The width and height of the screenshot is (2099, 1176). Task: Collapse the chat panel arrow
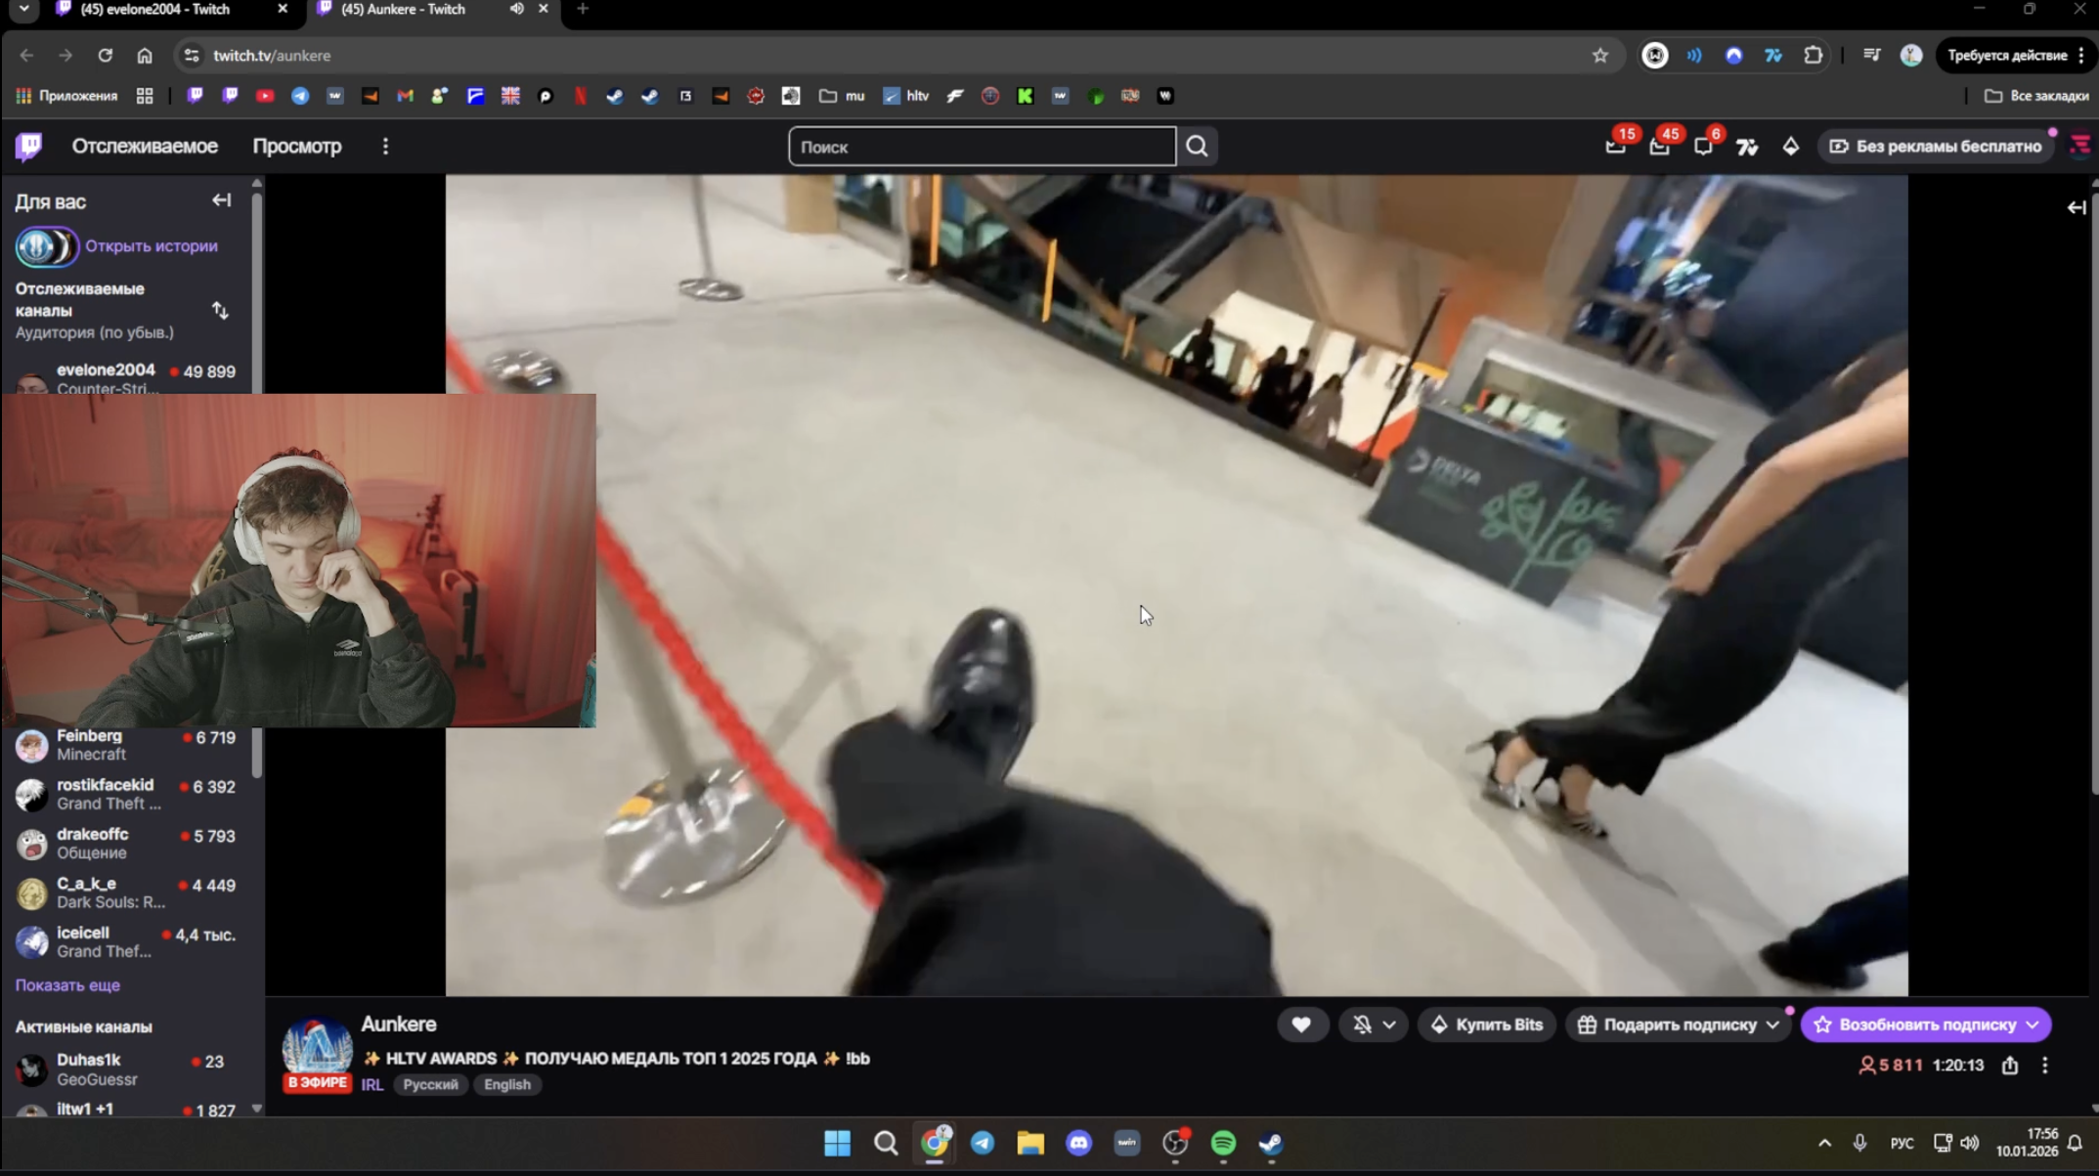pyautogui.click(x=2077, y=207)
